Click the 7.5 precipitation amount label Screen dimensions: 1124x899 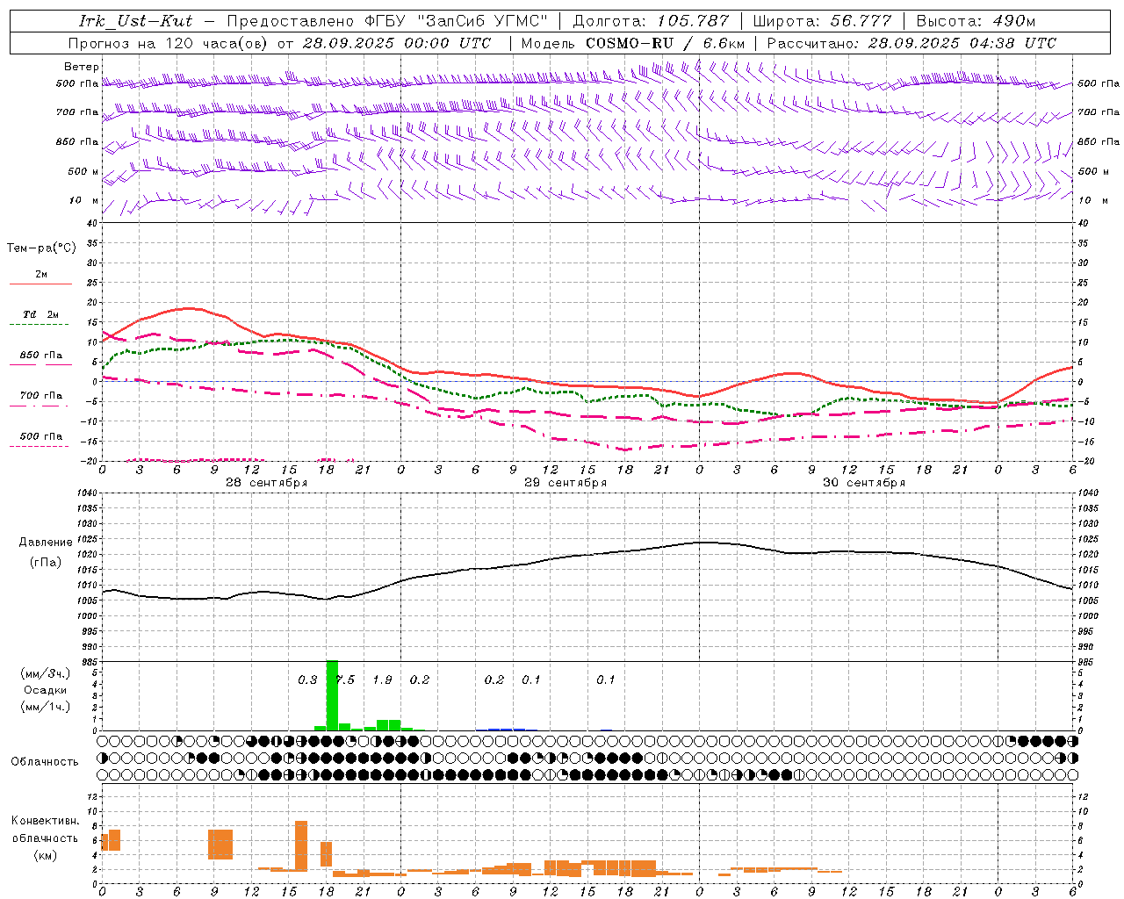point(345,680)
